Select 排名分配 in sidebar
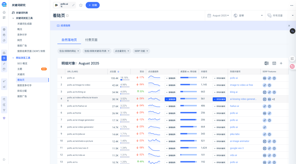 pos(22,91)
